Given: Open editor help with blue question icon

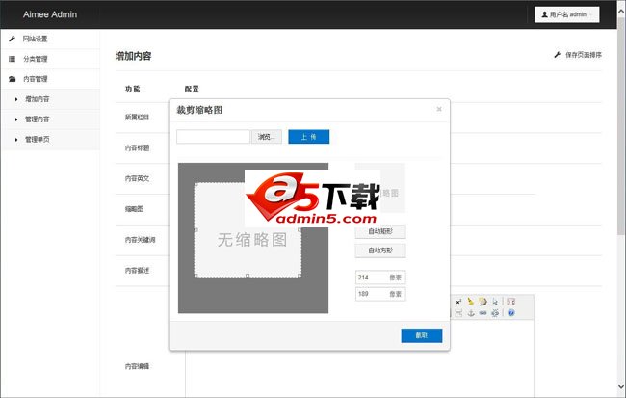Looking at the screenshot, I should tap(511, 313).
